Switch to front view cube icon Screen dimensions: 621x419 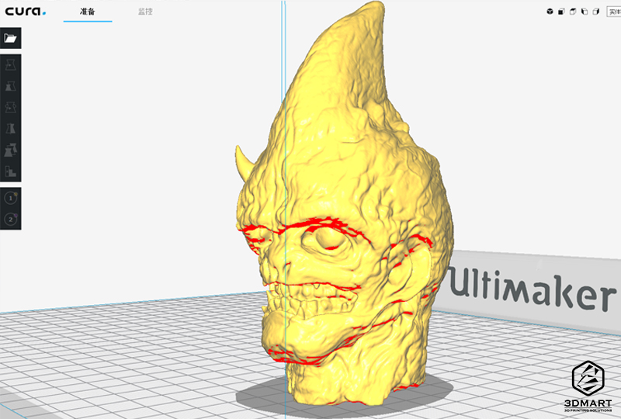click(x=561, y=12)
